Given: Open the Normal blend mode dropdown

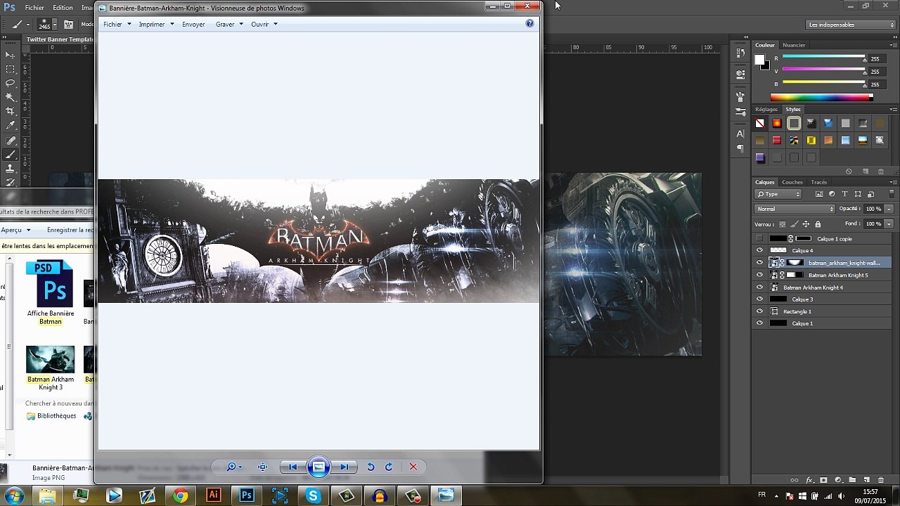Looking at the screenshot, I should [x=795, y=209].
